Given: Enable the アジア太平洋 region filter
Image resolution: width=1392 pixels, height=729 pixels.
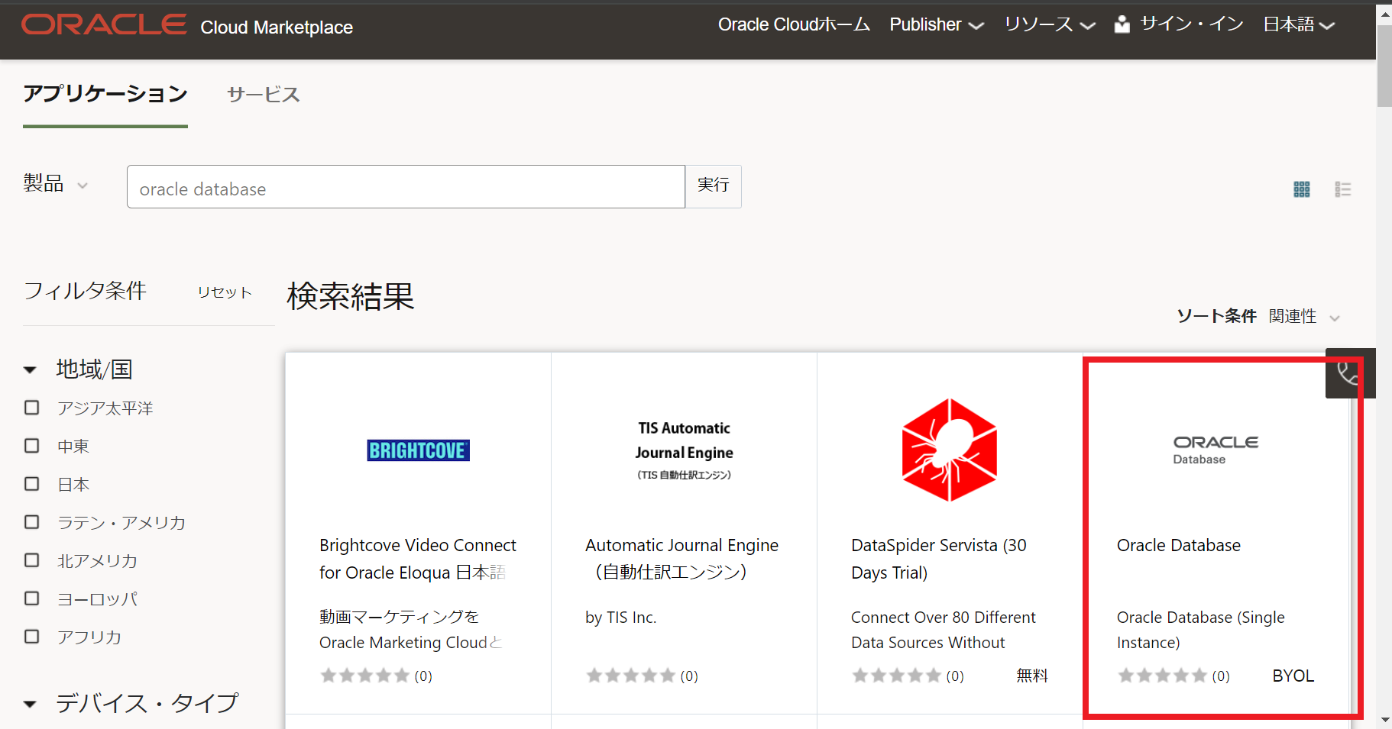Looking at the screenshot, I should point(31,408).
